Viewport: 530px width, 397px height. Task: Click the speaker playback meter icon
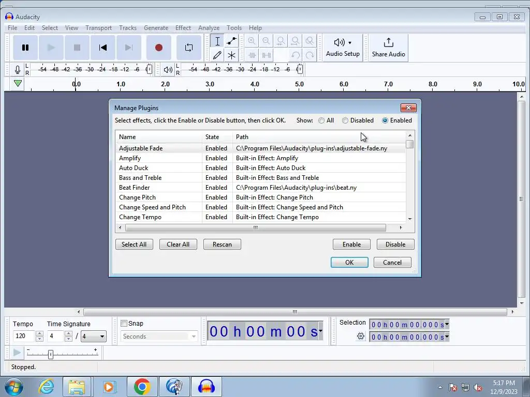click(168, 70)
